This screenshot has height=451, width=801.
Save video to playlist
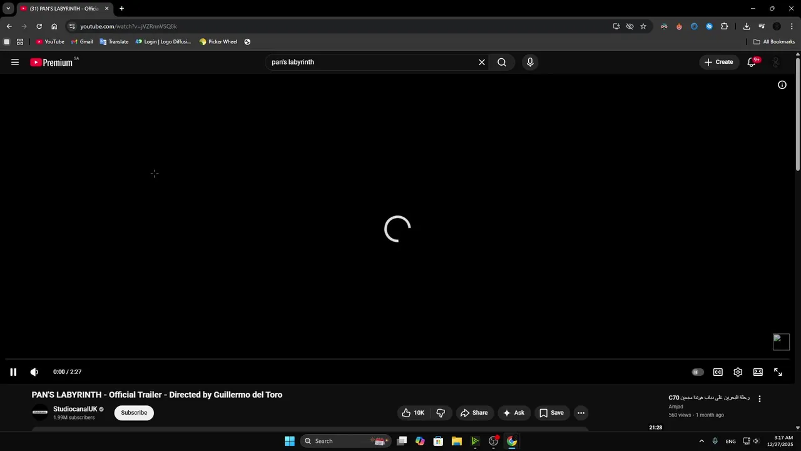click(x=552, y=413)
